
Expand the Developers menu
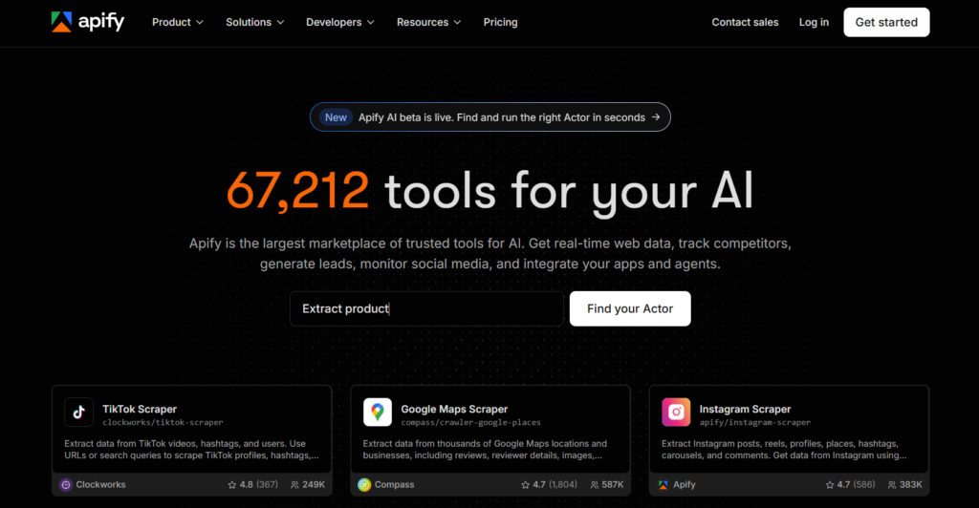click(340, 22)
